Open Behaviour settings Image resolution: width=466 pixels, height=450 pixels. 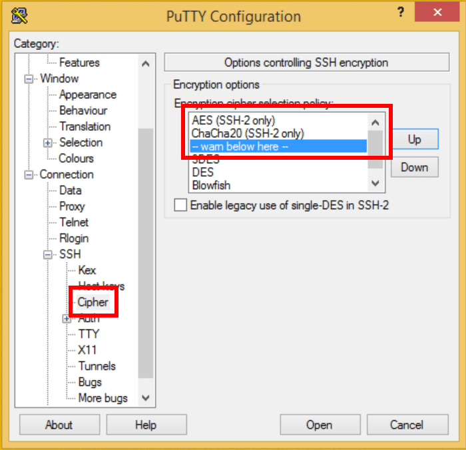(83, 111)
